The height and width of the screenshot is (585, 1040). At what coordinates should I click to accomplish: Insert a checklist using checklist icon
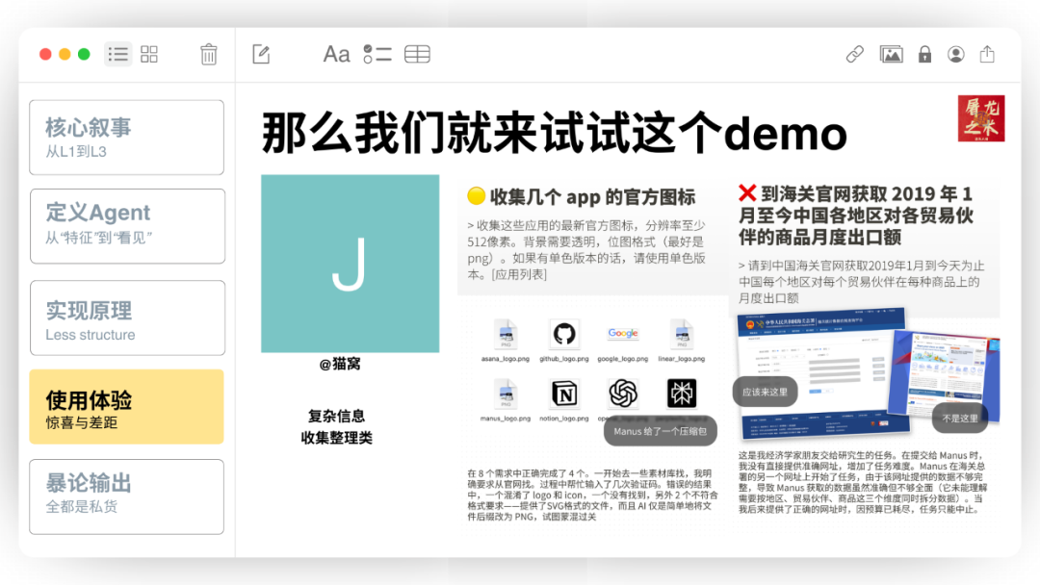pyautogui.click(x=377, y=54)
